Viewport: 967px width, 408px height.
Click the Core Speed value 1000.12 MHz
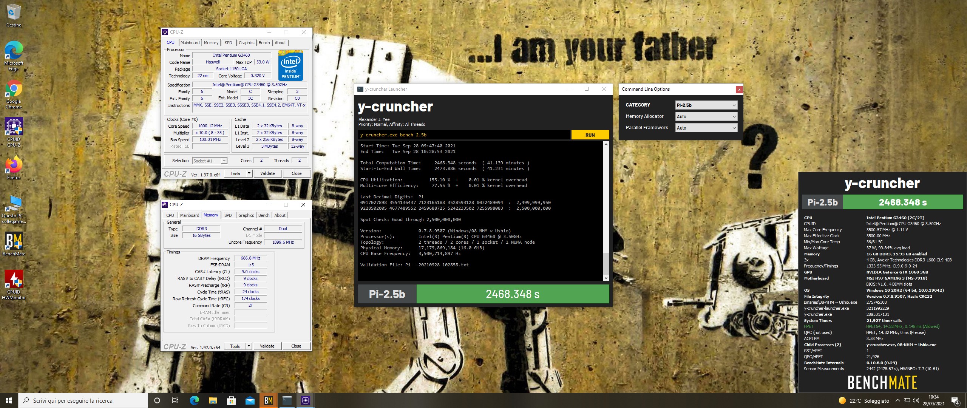[210, 126]
